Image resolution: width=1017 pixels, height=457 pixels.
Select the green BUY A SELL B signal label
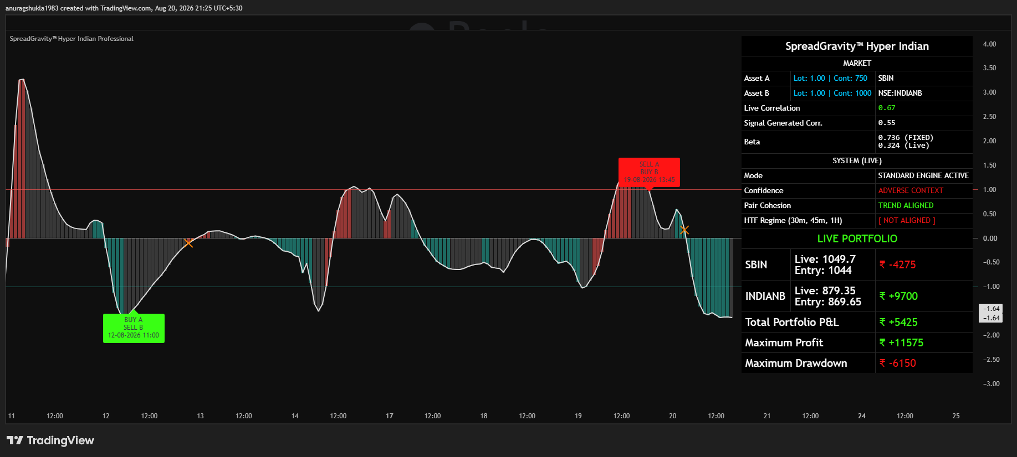(x=134, y=328)
